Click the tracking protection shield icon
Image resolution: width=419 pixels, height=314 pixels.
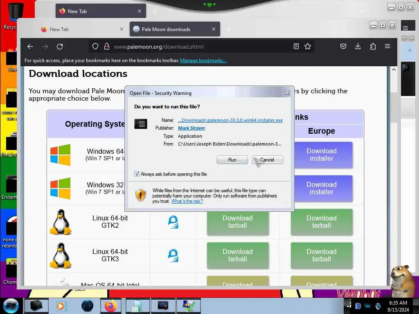click(95, 47)
